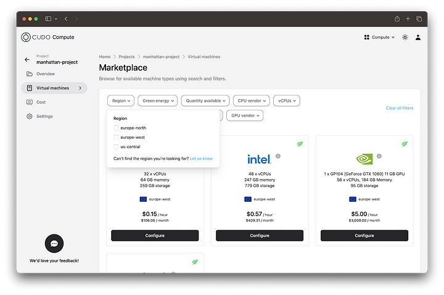Viewport: 444px width, 295px height.
Task: Click info icon next to NVIDIA logo
Action: pos(379,156)
